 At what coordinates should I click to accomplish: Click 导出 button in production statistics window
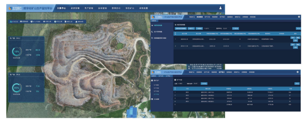pyautogui.click(x=297, y=84)
